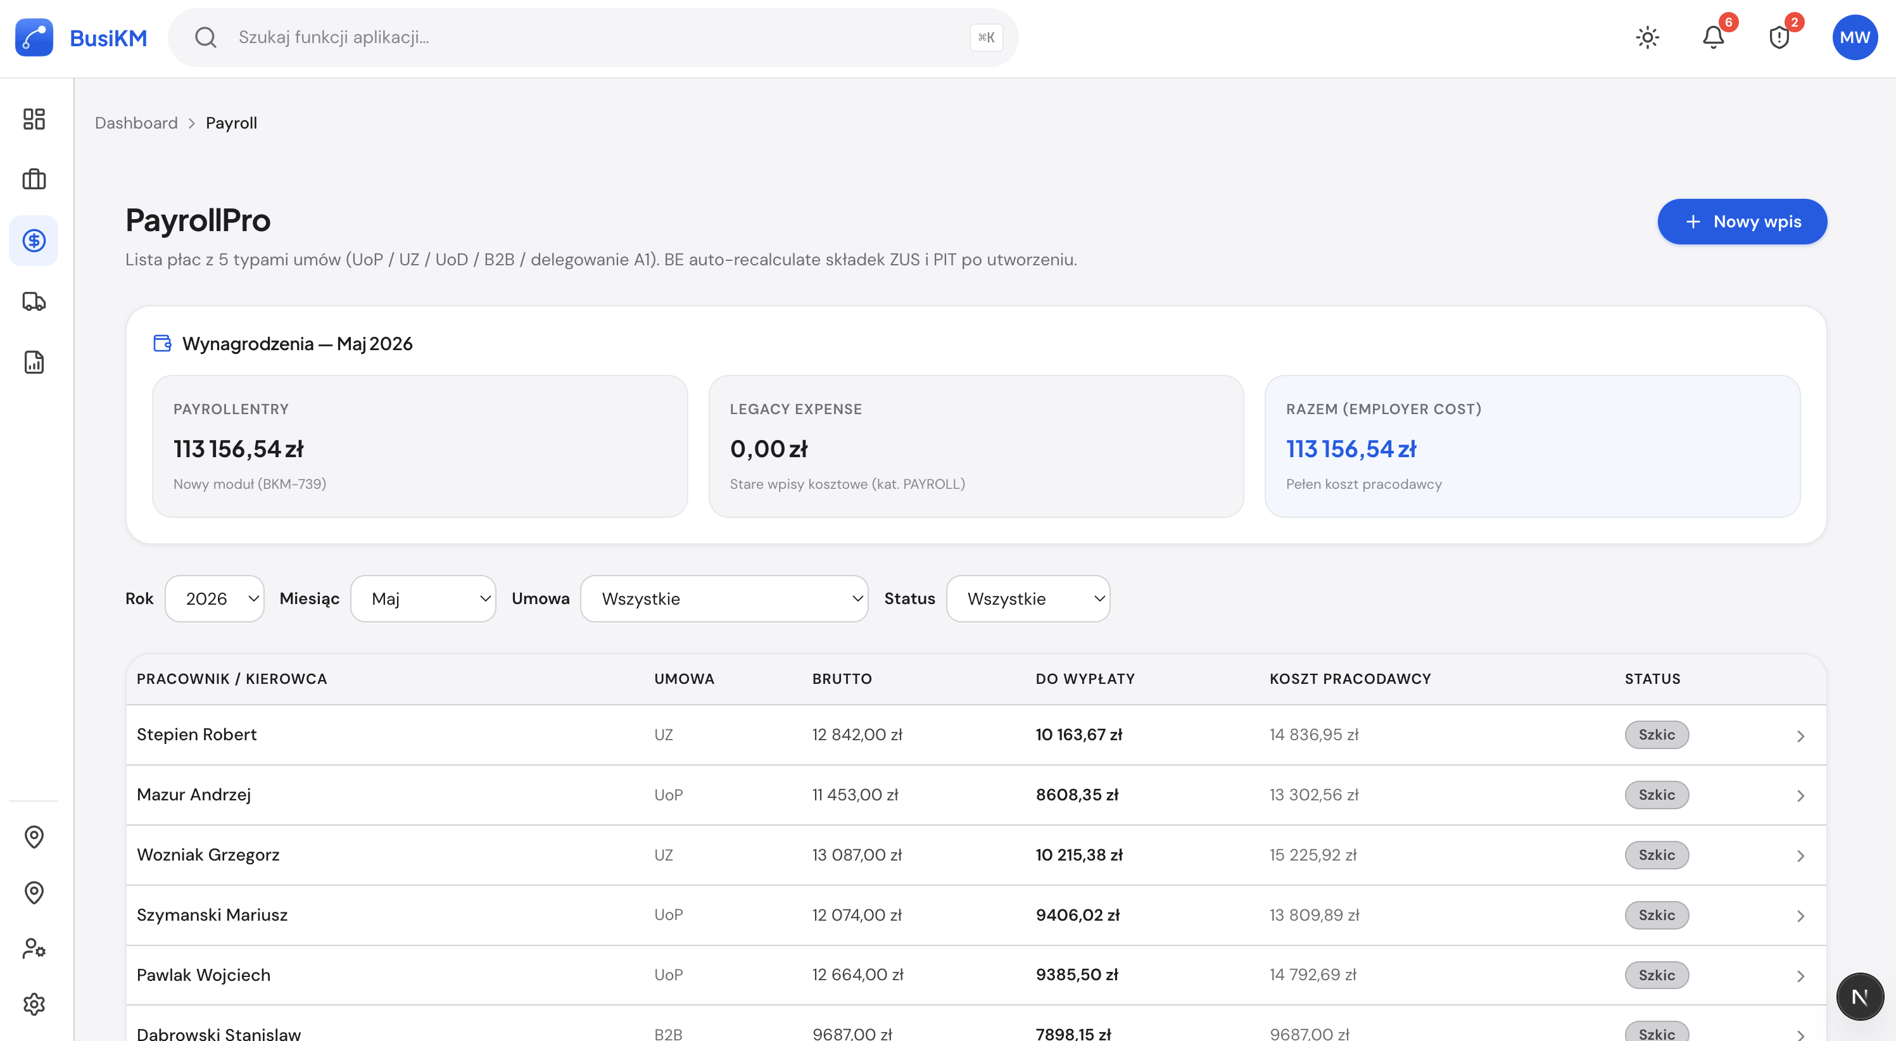Select employee name Dabrowski Stanislaw
The width and height of the screenshot is (1896, 1041).
tap(218, 1033)
